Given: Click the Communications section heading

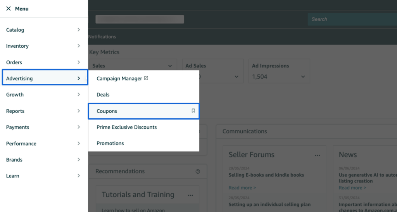Looking at the screenshot, I should click(245, 131).
